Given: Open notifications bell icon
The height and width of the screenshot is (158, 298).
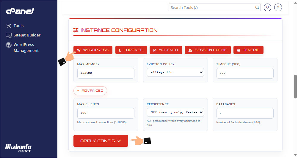Looking at the screenshot, I should tap(268, 7).
